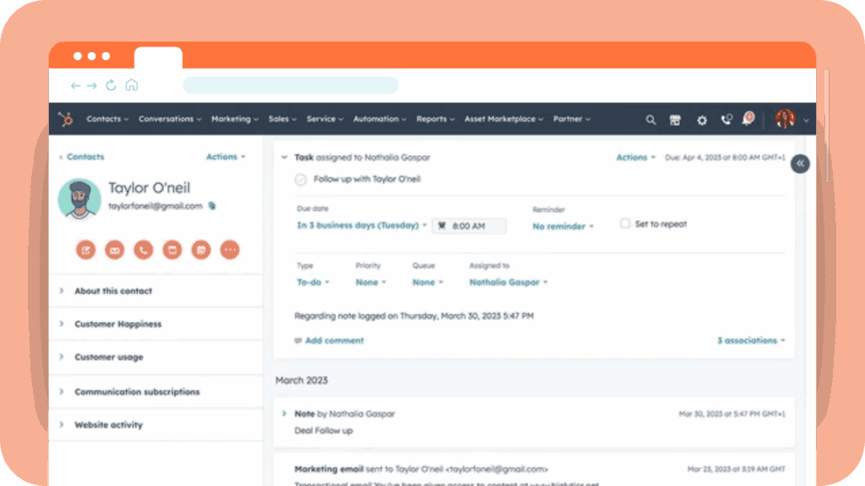Viewport: 865px width, 486px height.
Task: Open the notifications bell
Action: [748, 119]
